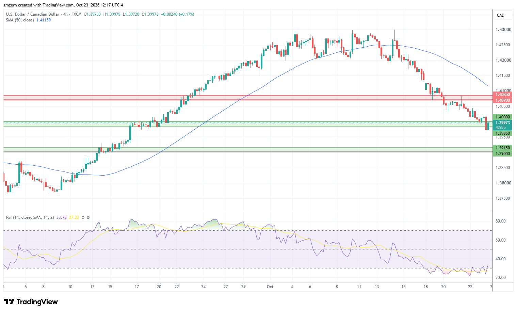The image size is (517, 312).
Task: Click the 20.00 RSI axis label
Action: [500, 278]
